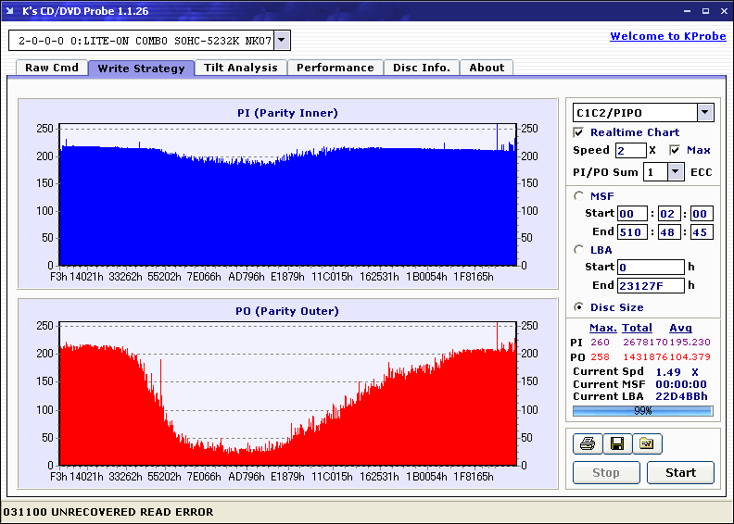Viewport: 734px width, 524px height.
Task: Disable the Realtime Chart checkbox
Action: click(x=580, y=132)
